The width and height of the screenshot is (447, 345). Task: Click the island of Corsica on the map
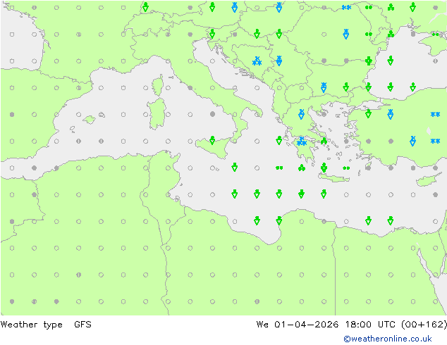point(158,84)
